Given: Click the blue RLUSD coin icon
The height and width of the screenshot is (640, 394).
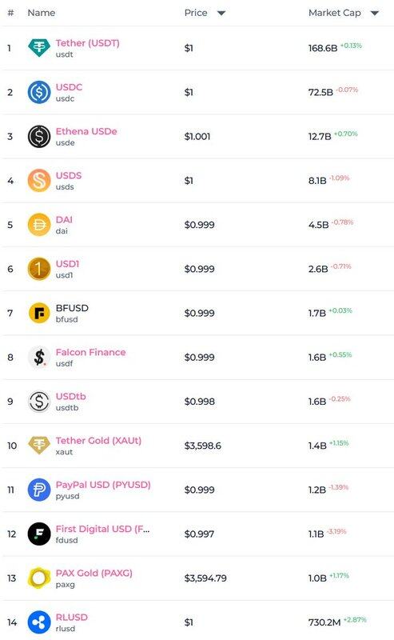Looking at the screenshot, I should (x=39, y=622).
